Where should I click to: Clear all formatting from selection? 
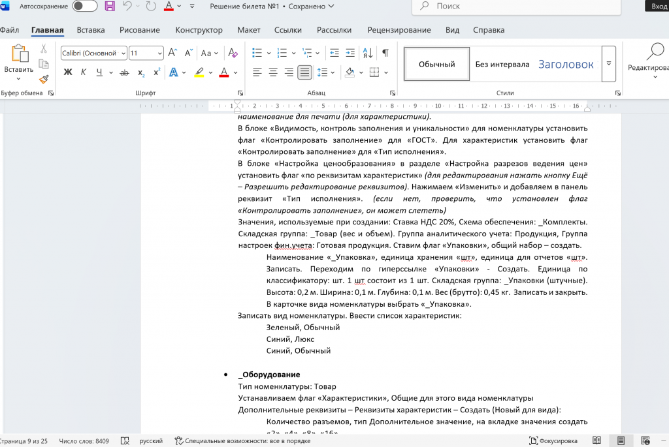pos(233,53)
